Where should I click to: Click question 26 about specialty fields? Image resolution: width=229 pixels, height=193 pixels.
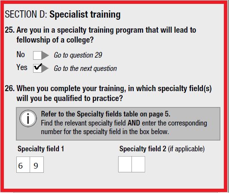pos(108,93)
